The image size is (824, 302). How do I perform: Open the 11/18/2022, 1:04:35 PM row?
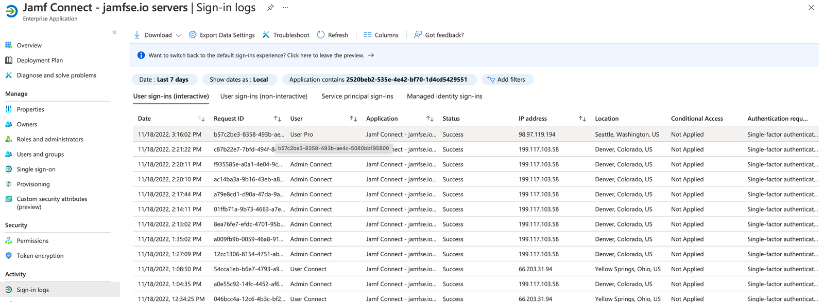pyautogui.click(x=476, y=284)
